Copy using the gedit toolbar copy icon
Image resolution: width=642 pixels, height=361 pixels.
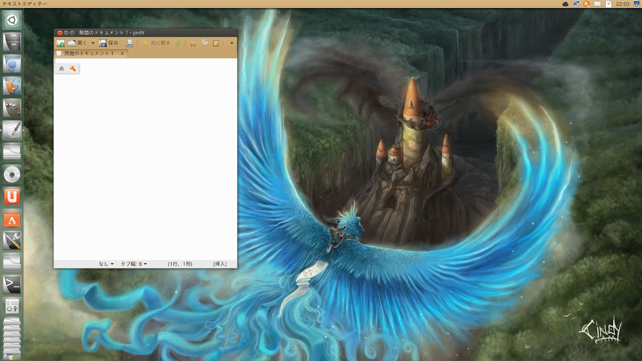[204, 43]
